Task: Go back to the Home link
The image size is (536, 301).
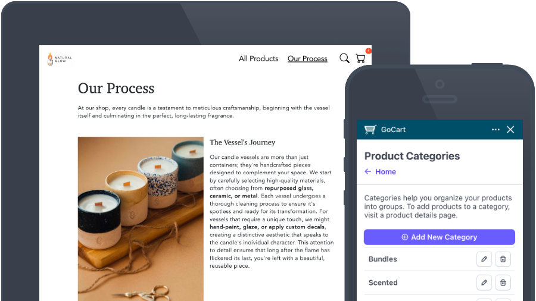Action: coord(385,172)
